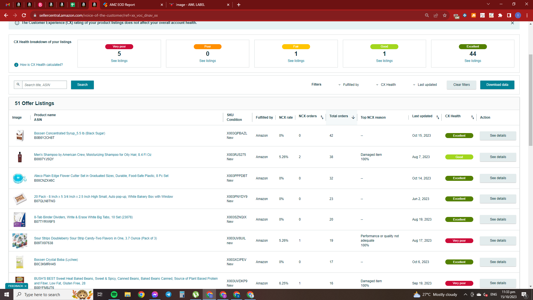Open Messenger from the taskbar

(x=155, y=294)
